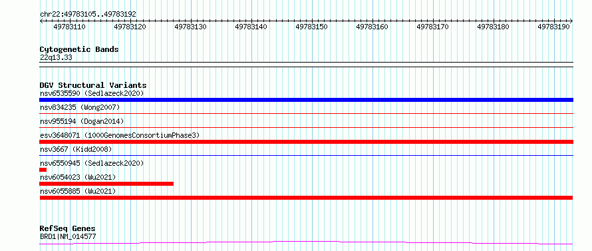Click the thin blue nsv3667 variant line
The image size is (592, 251).
click(306, 155)
